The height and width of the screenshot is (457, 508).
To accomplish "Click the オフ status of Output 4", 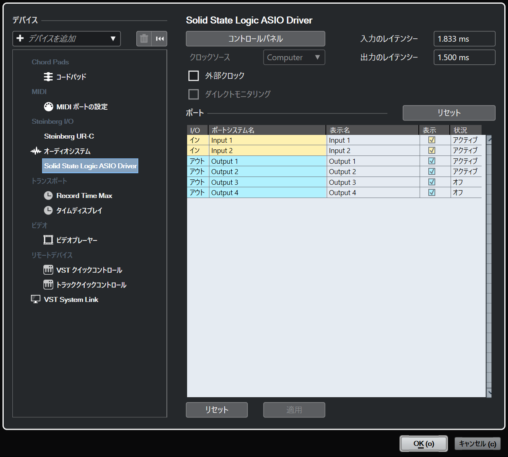I will [466, 193].
